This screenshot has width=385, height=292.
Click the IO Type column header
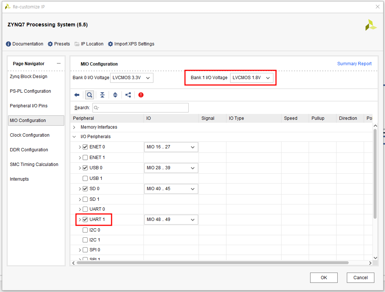click(x=254, y=118)
